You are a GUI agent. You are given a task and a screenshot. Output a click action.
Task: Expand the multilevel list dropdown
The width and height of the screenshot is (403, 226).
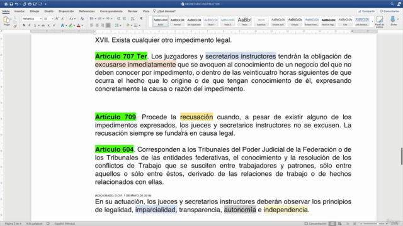pyautogui.click(x=111, y=19)
